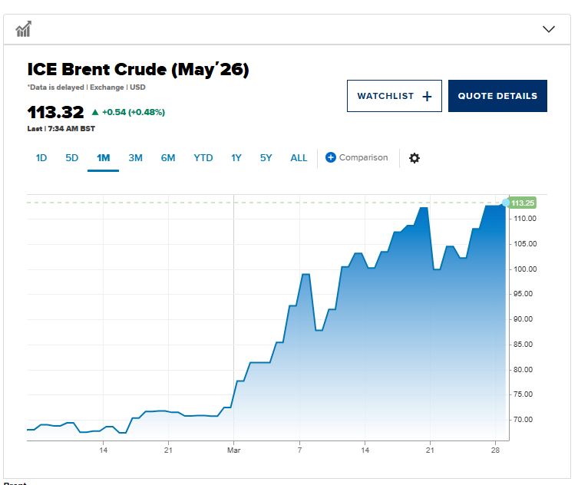Click the chart icon in the widget header
The height and width of the screenshot is (485, 578).
click(x=24, y=29)
